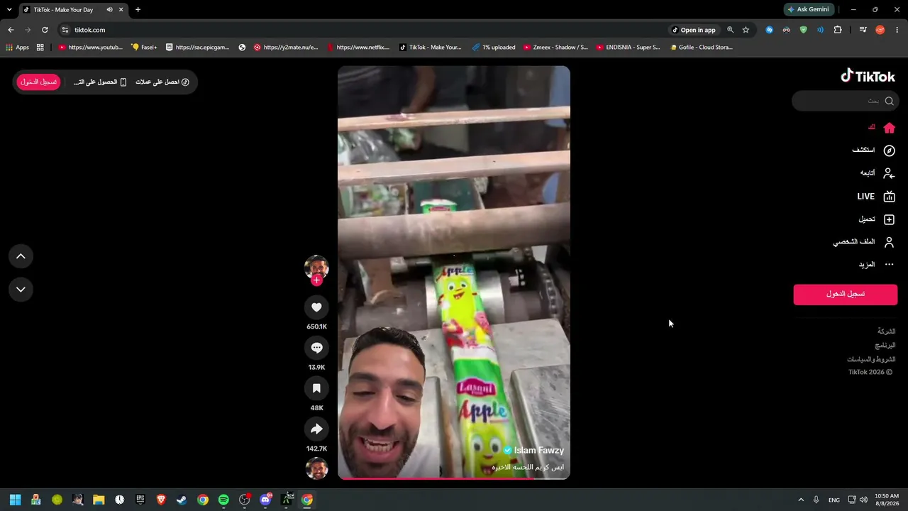Open the Fasel+ bookmark
The width and height of the screenshot is (908, 511).
pos(145,48)
